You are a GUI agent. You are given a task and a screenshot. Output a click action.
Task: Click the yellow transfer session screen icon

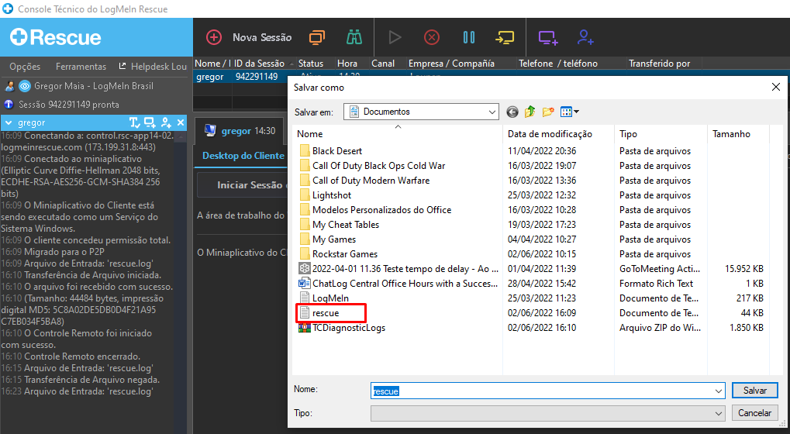pyautogui.click(x=505, y=37)
